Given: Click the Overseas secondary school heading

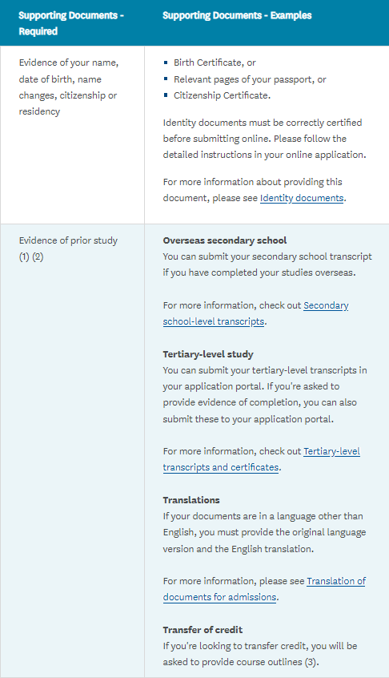Looking at the screenshot, I should point(224,240).
